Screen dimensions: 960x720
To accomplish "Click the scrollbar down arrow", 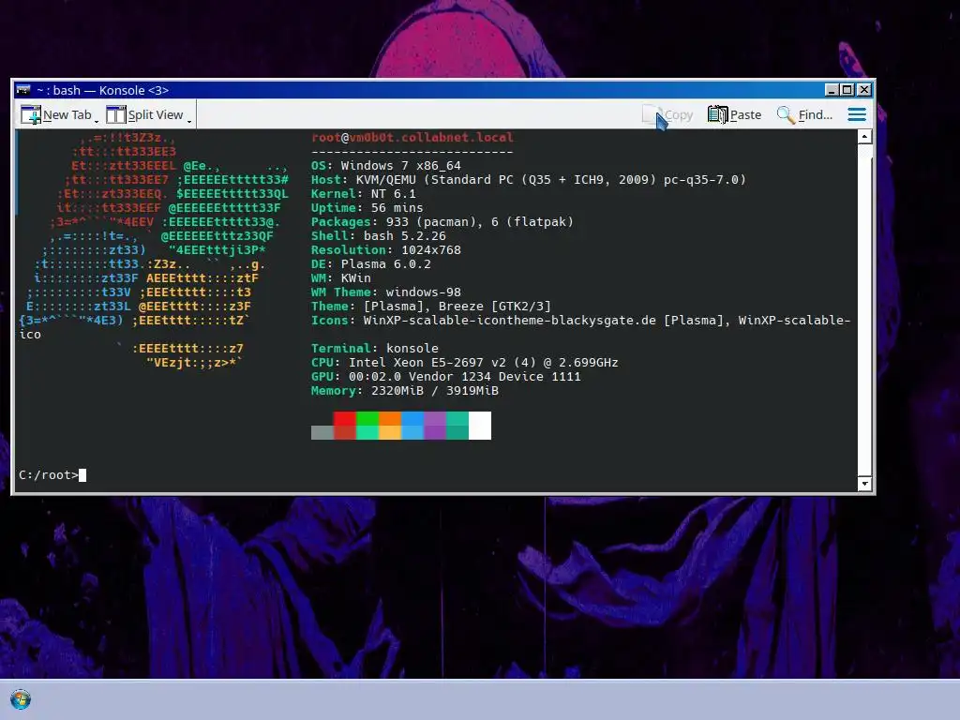I will (864, 484).
